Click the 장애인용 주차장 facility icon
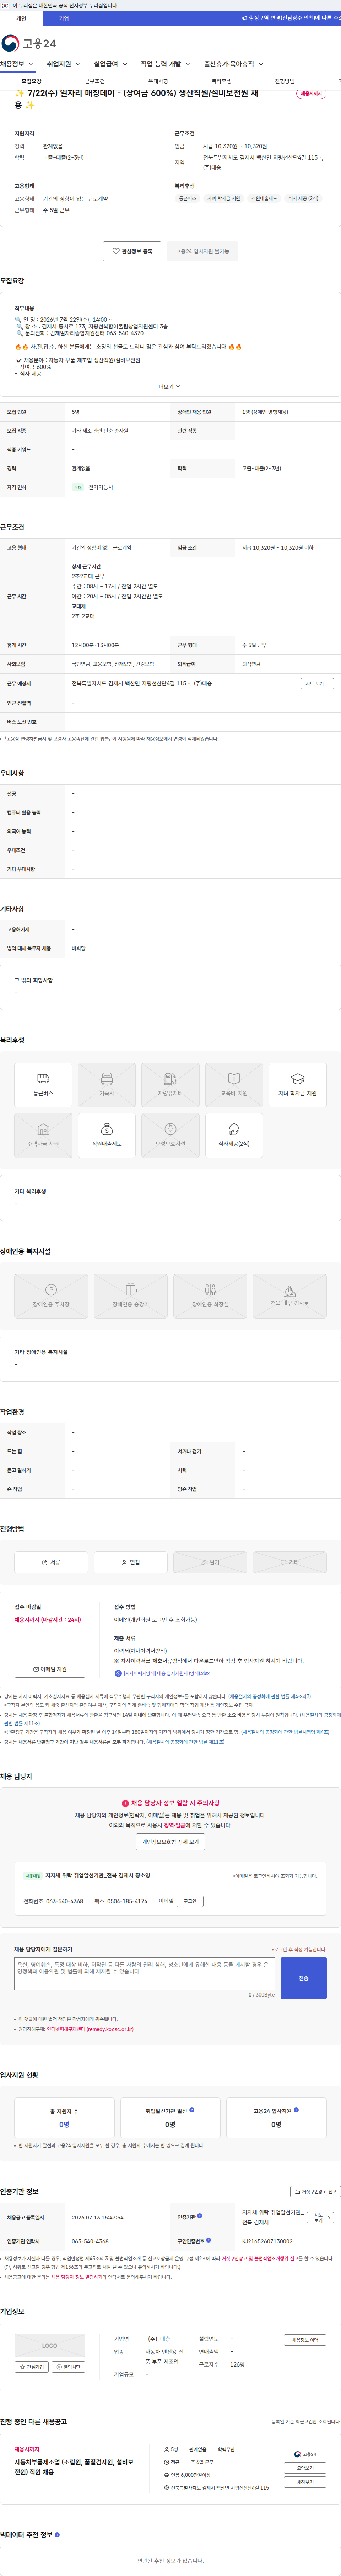The image size is (341, 2576). tap(51, 1296)
